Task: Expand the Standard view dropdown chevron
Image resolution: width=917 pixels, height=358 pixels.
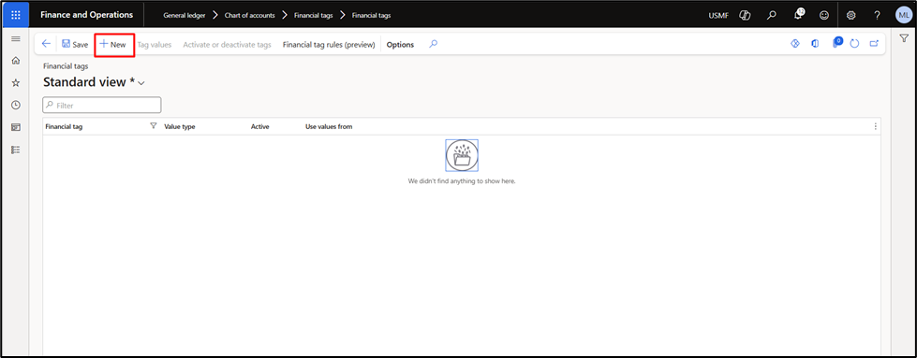Action: (x=141, y=83)
